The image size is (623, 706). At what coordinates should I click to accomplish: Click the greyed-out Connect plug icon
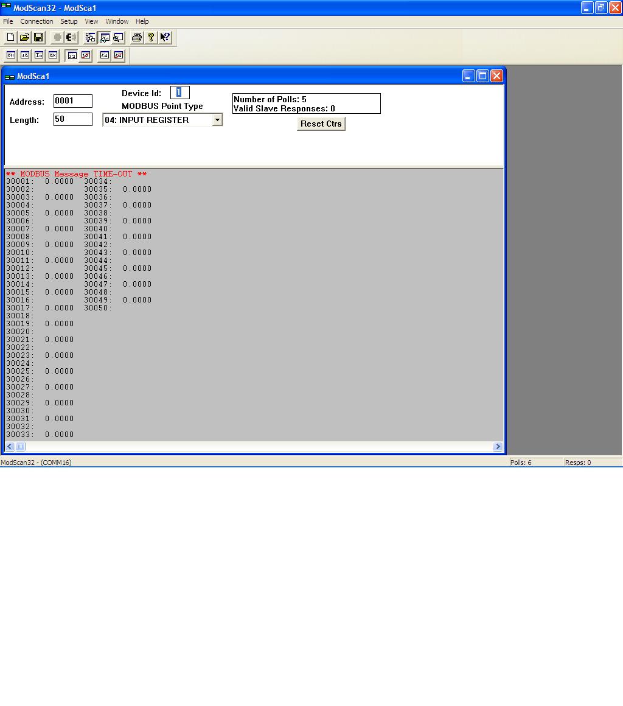click(57, 37)
